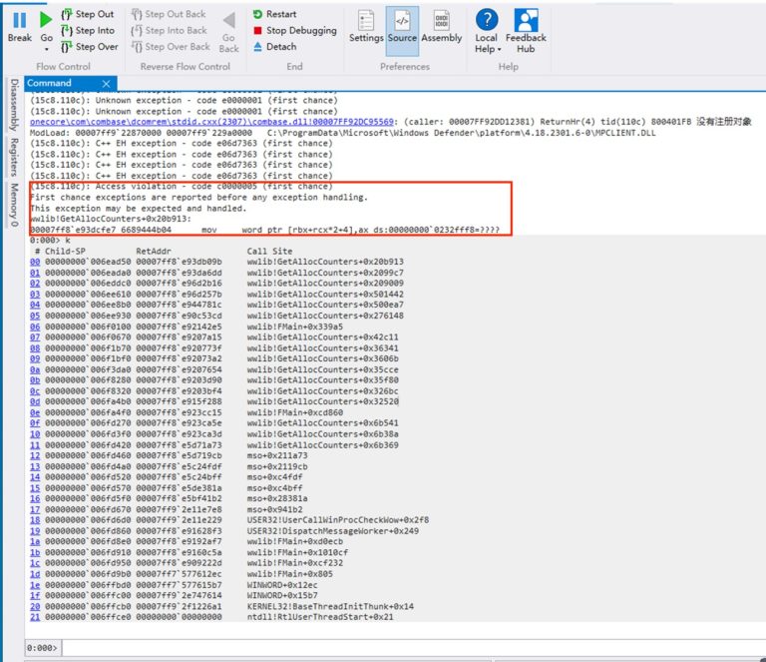Click the command input field at the bottom
The height and width of the screenshot is (662, 766).
pos(399,648)
